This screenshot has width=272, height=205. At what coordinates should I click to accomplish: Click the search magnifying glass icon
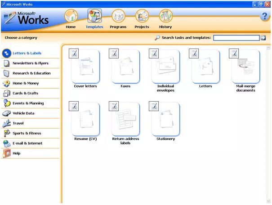coord(157,38)
